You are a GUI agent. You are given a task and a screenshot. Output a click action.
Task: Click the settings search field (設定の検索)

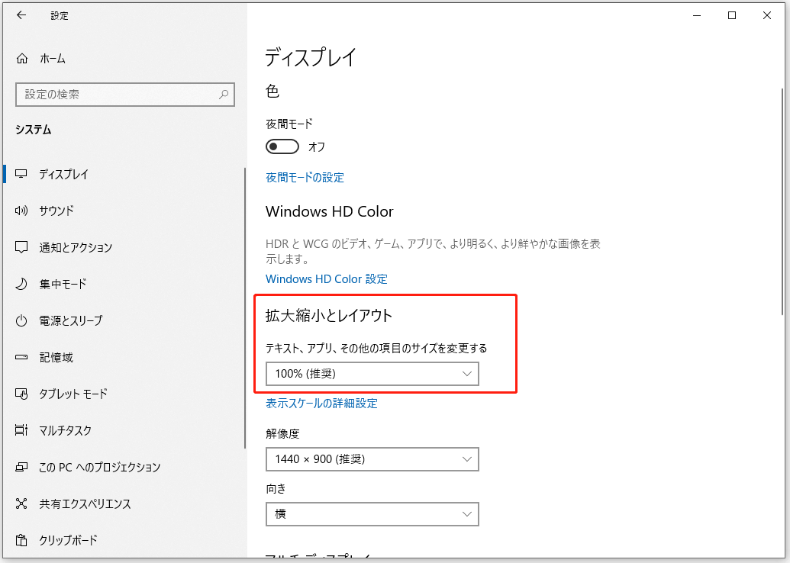(x=114, y=95)
